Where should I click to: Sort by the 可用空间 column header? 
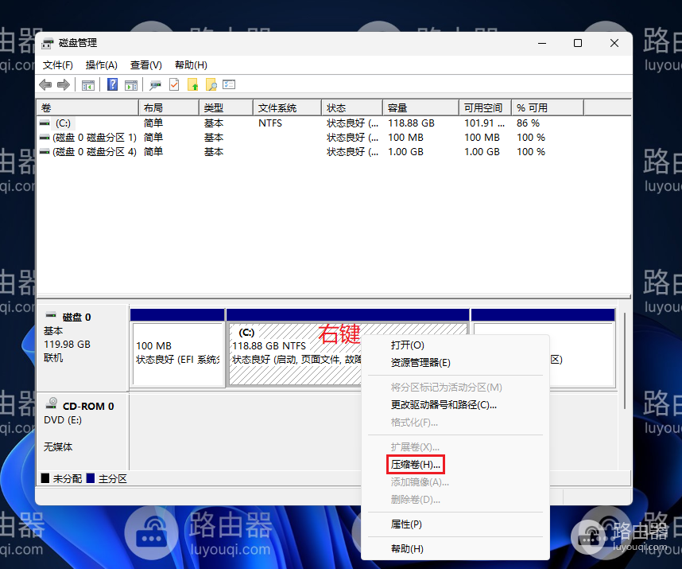(x=485, y=108)
